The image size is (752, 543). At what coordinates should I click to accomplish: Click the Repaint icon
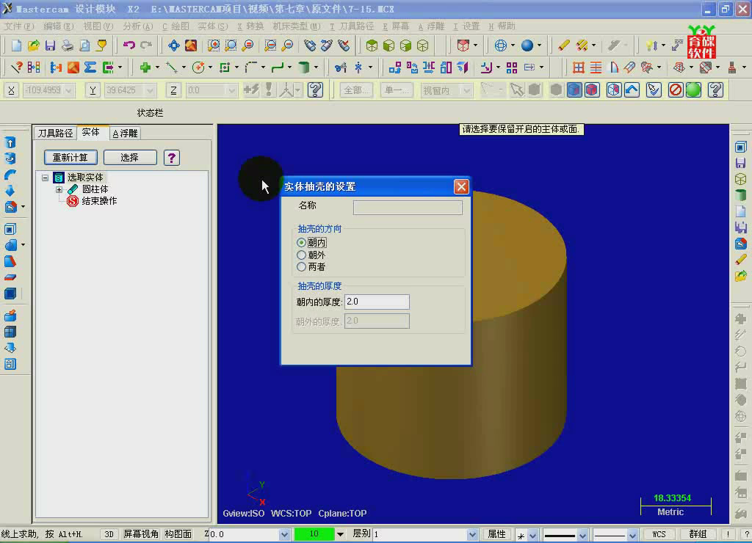click(x=191, y=45)
